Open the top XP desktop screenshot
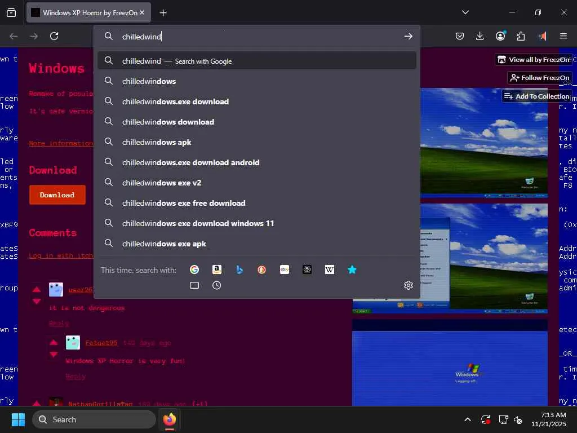The height and width of the screenshot is (433, 577). (x=484, y=143)
